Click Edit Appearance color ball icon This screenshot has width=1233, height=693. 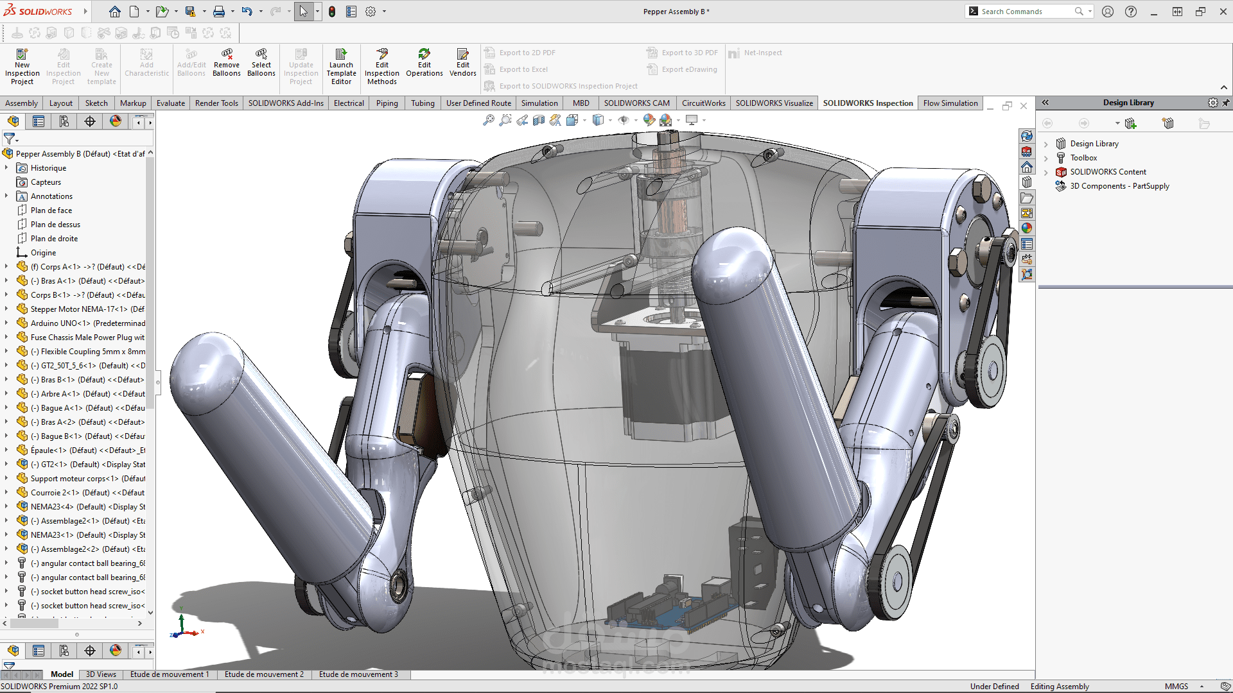(649, 120)
